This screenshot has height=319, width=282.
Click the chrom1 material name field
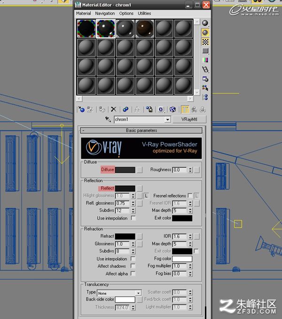point(140,120)
